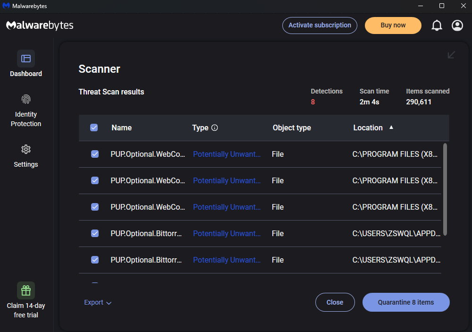Sort by Location column arrow
This screenshot has height=332, width=472.
[391, 128]
